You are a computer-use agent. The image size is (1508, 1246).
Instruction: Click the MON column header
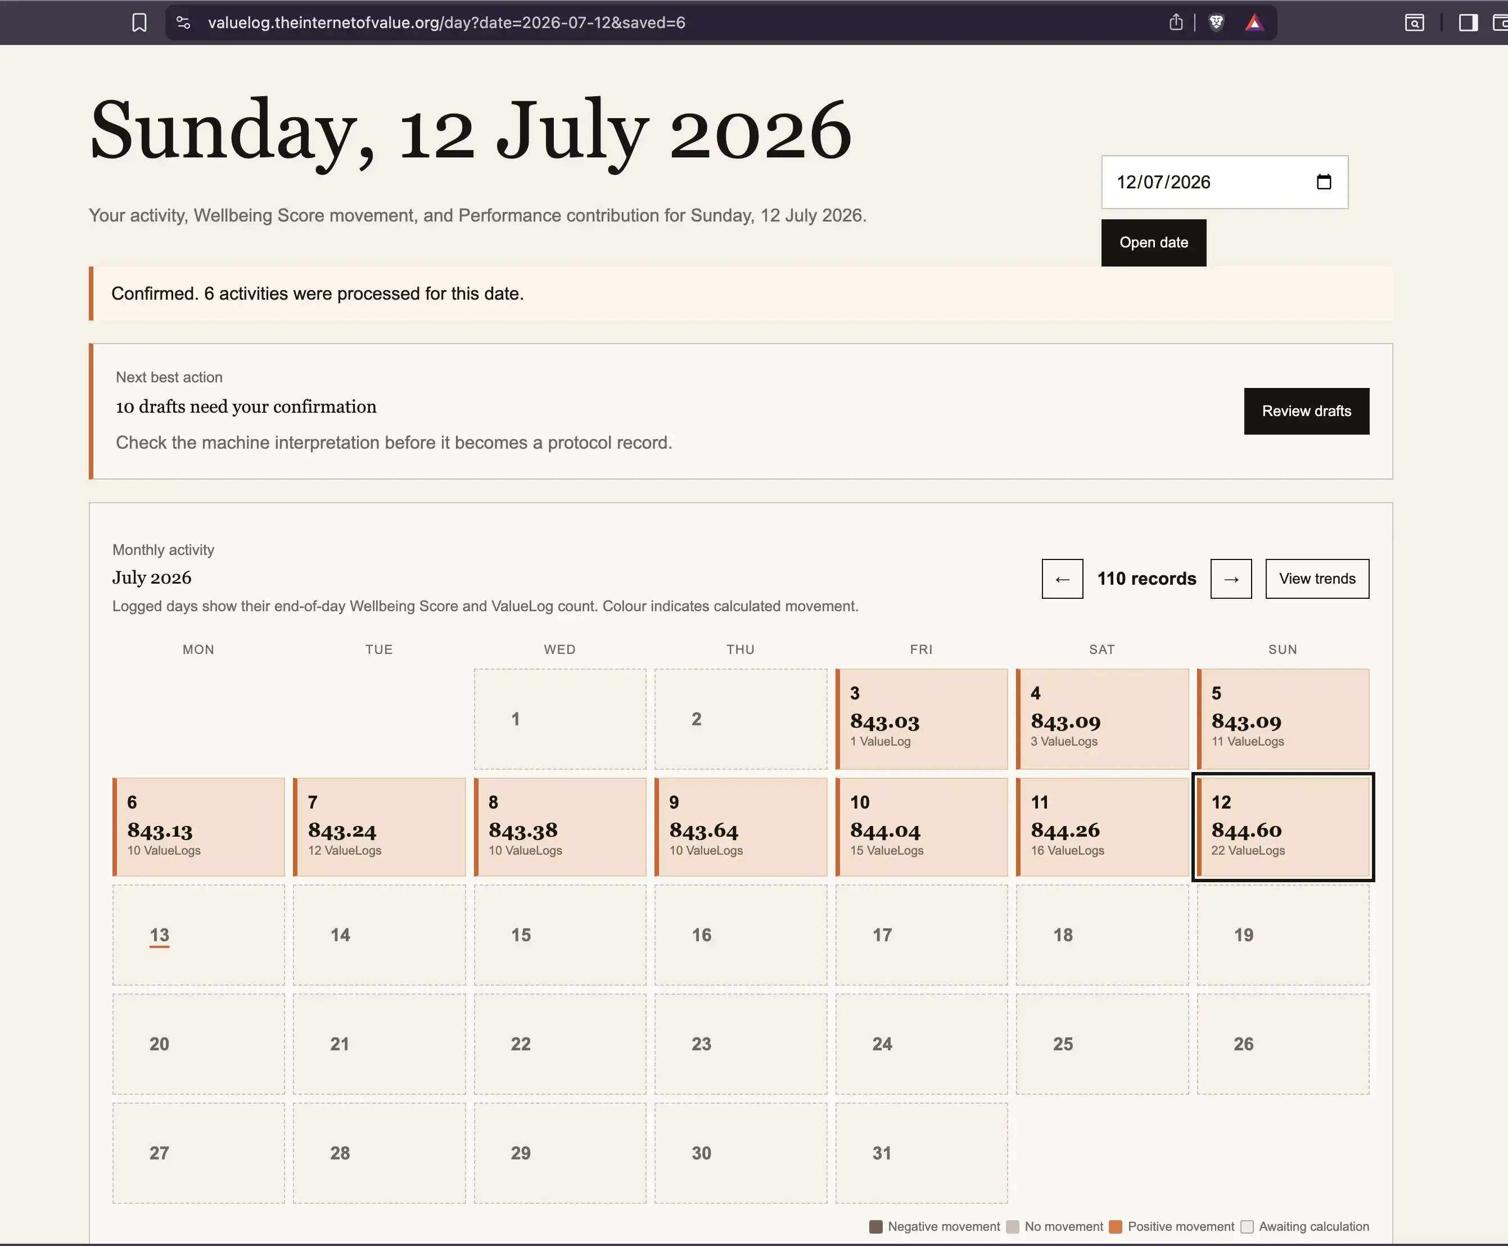coord(199,649)
